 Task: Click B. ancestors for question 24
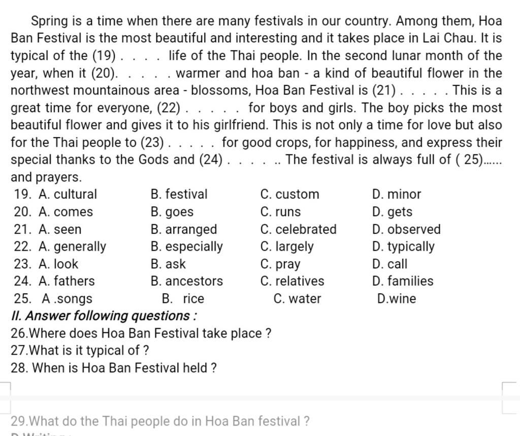point(186,281)
